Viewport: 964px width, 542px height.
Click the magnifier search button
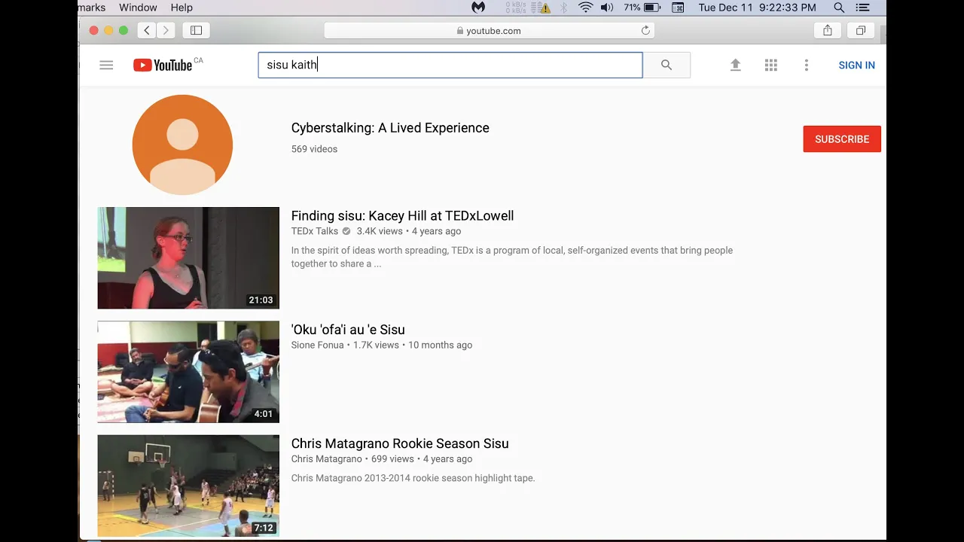coord(667,65)
